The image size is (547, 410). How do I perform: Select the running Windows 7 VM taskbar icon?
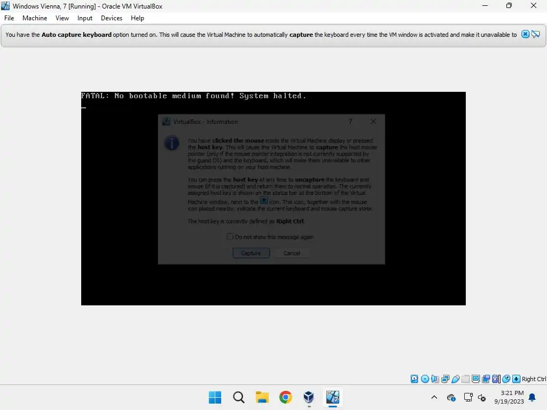point(332,397)
